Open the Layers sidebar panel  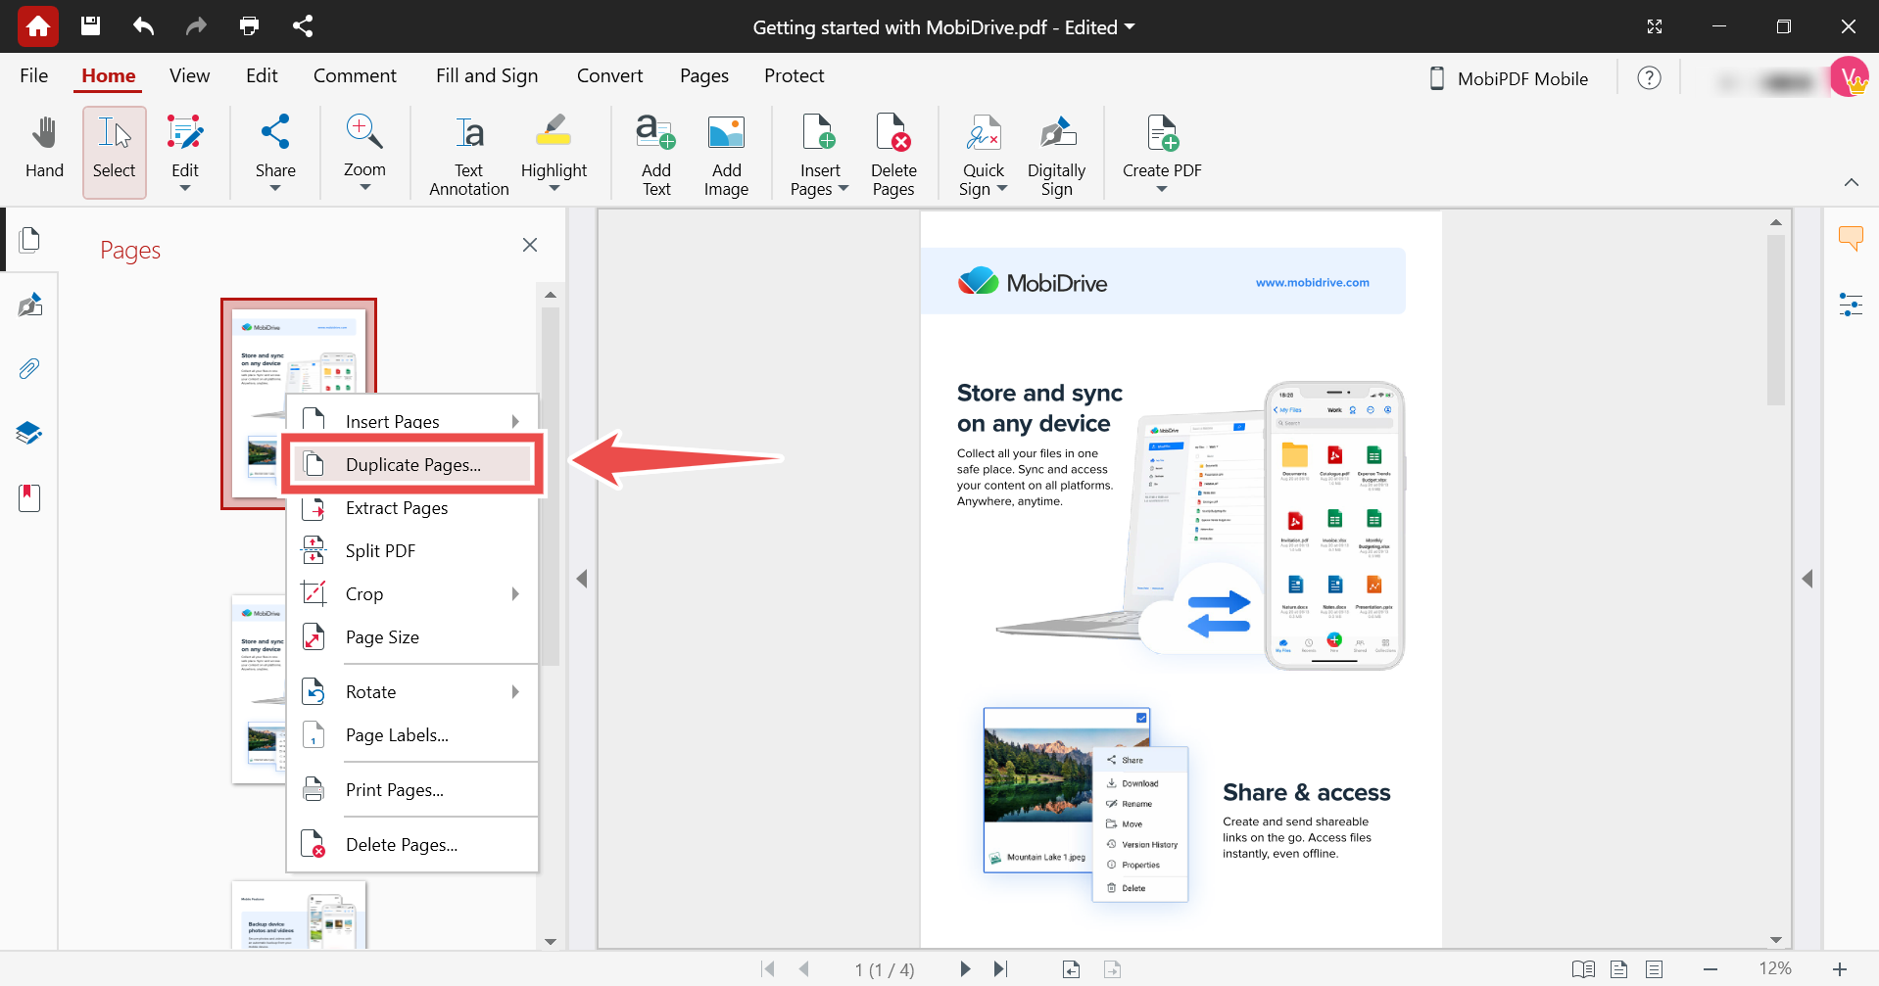(x=30, y=433)
